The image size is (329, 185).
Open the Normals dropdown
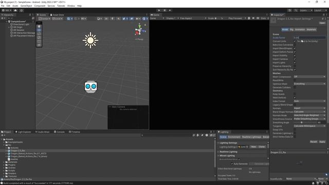(309, 108)
